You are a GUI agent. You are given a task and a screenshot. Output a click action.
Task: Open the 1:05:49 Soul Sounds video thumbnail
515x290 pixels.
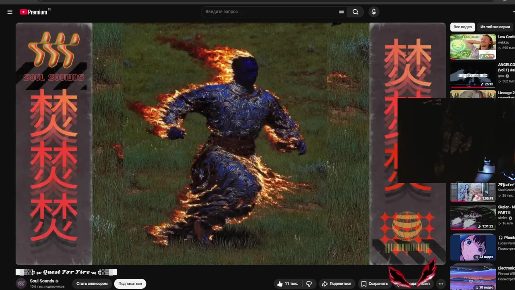473,193
